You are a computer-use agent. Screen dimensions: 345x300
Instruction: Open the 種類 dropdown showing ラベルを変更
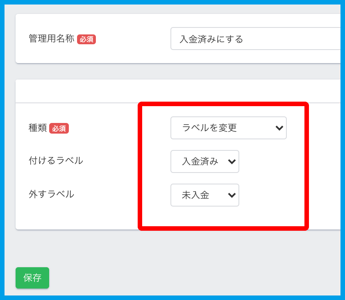pos(228,128)
